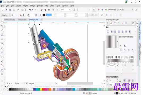Image resolution: width=143 pixels, height=95 pixels.
Task: Select the Shape edit tool in toolbox
Action: pos(2,26)
